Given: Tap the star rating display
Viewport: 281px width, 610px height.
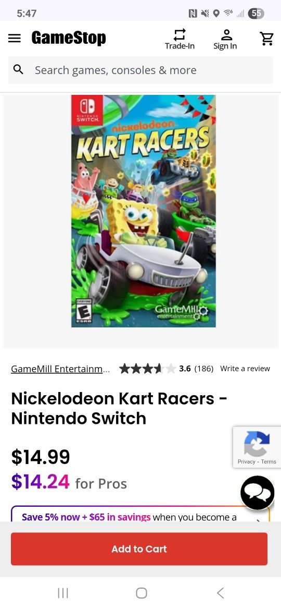Looking at the screenshot, I should 147,369.
